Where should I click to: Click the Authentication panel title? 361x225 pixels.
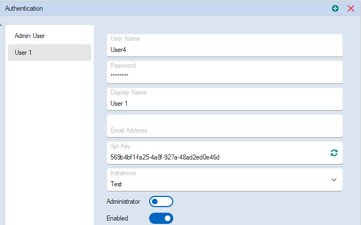tap(24, 8)
